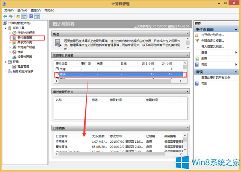Screen dimensions: 241x172
Task: Expand the 任务计划程序 node
Action: coord(10,33)
